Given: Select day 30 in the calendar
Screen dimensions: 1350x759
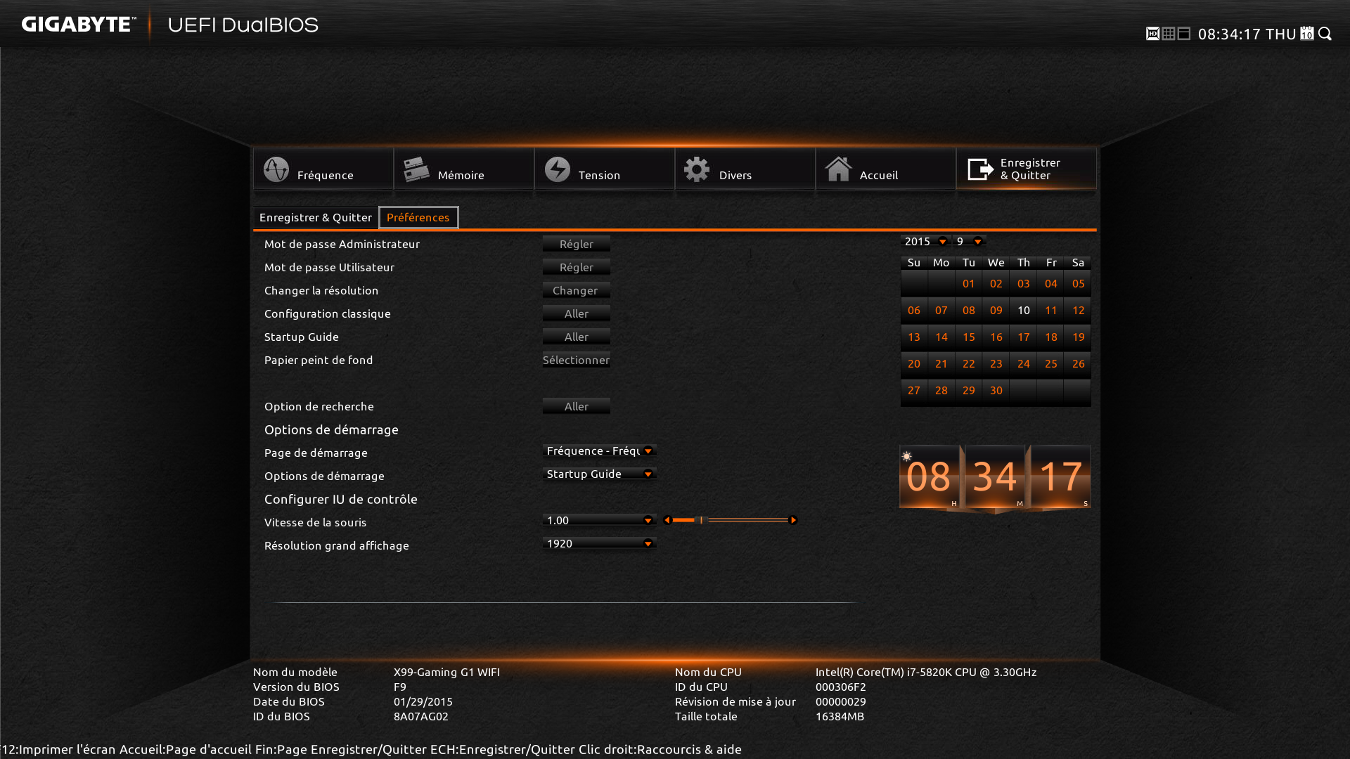Looking at the screenshot, I should tap(996, 391).
